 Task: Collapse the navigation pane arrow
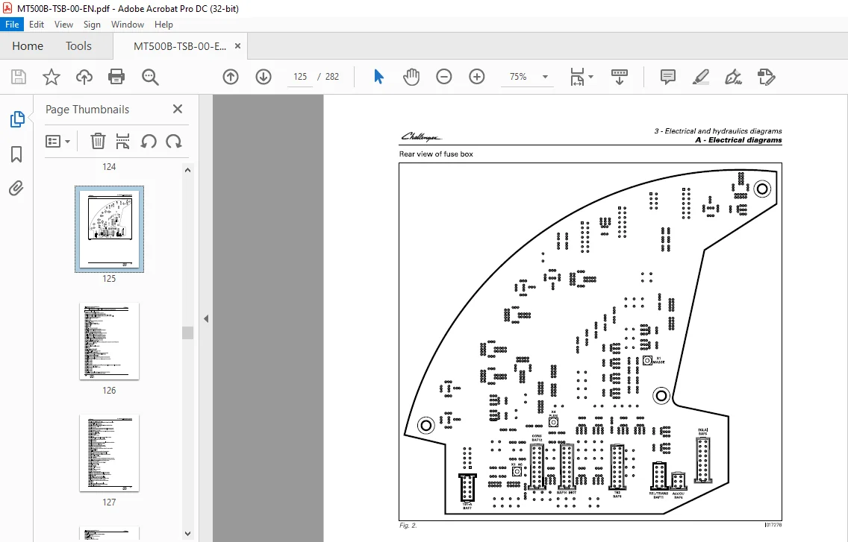(x=206, y=319)
